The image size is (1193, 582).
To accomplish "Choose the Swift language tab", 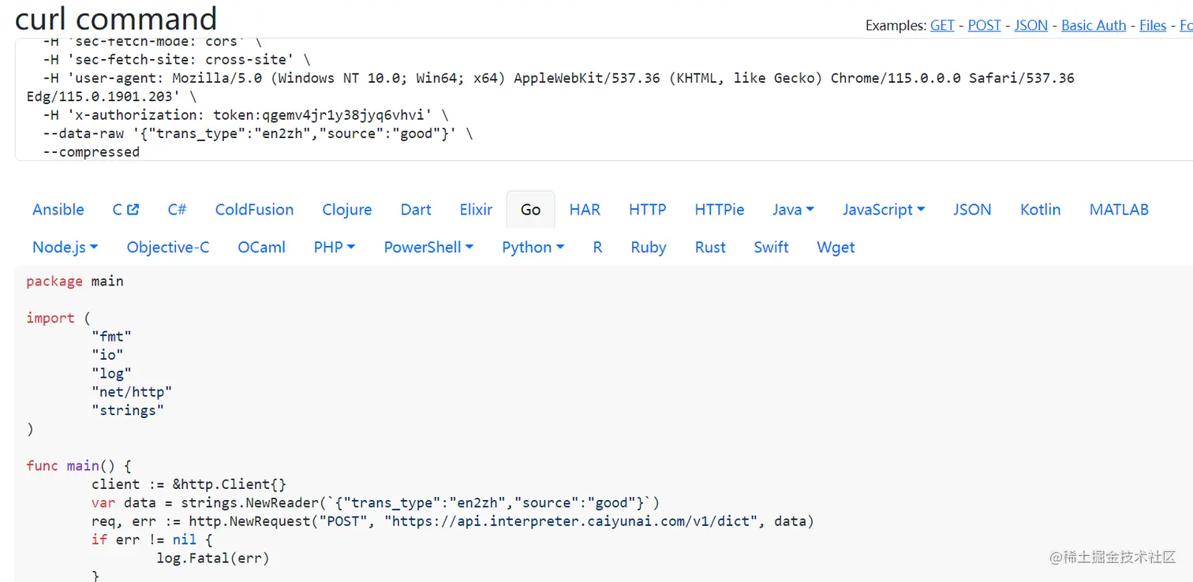I will [771, 248].
